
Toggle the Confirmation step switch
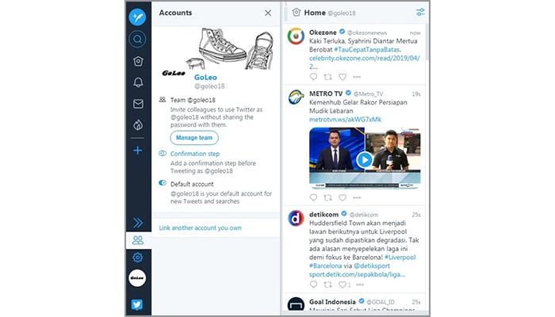point(163,154)
